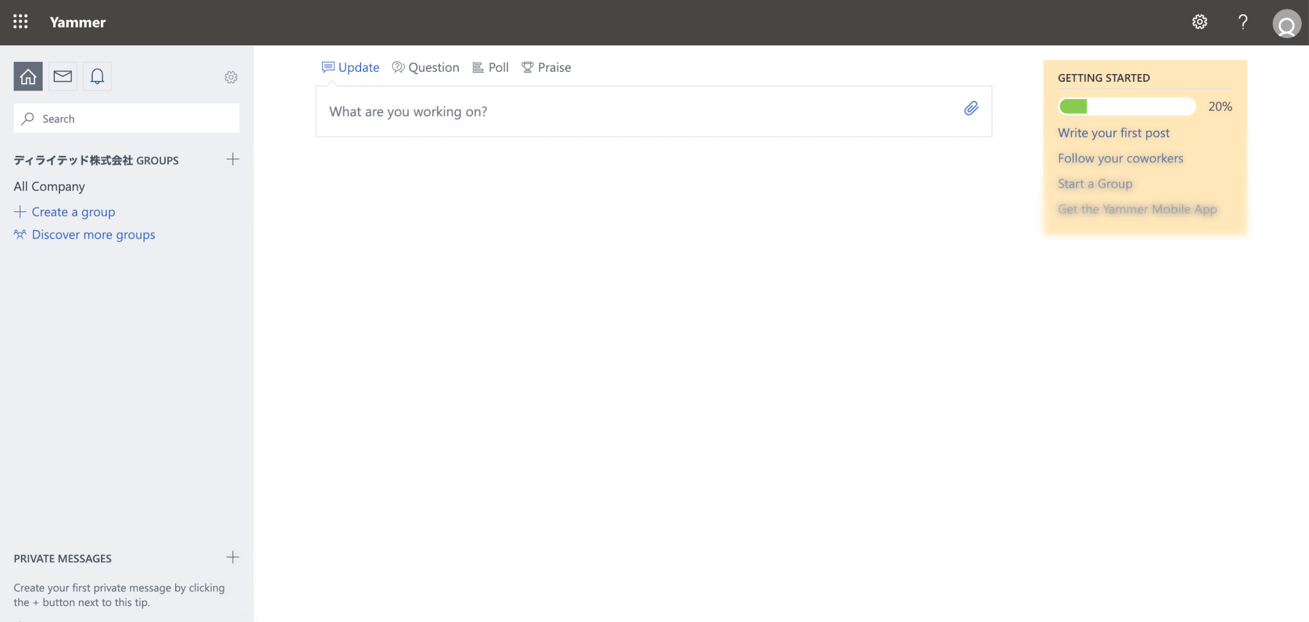The height and width of the screenshot is (622, 1309).
Task: Select the Praise post type
Action: (546, 68)
